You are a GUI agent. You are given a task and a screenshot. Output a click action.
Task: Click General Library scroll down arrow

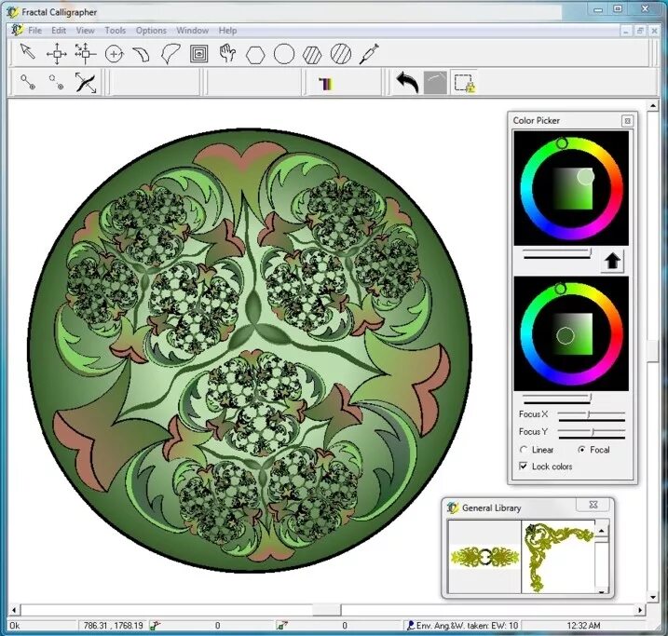(x=602, y=591)
